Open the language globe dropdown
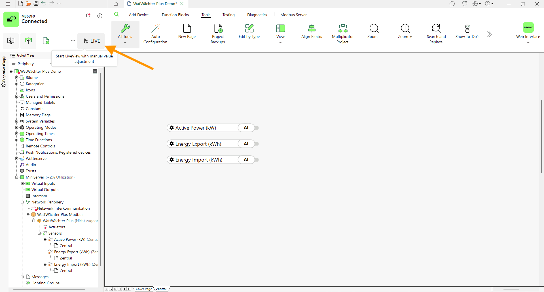544x292 pixels. (x=477, y=4)
